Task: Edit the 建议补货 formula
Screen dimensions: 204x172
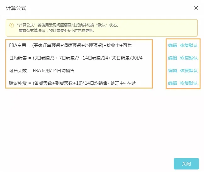Action: point(173,83)
